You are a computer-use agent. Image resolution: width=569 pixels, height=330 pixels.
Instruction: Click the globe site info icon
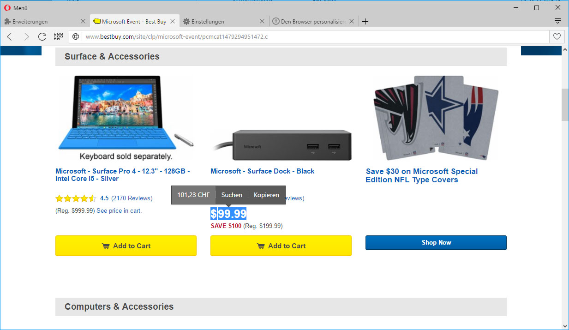(x=76, y=36)
